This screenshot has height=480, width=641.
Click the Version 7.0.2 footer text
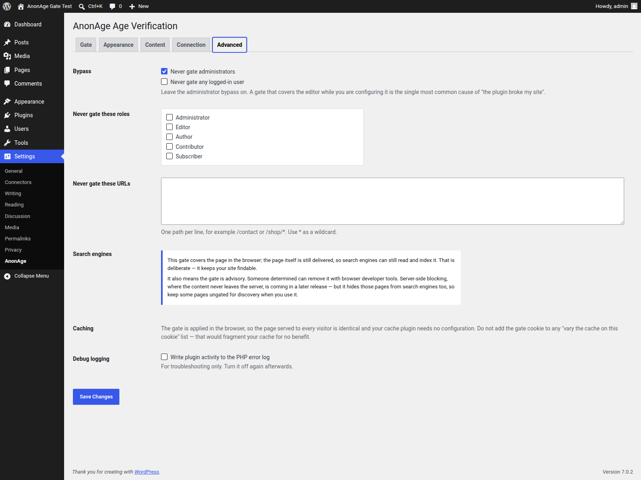point(618,472)
